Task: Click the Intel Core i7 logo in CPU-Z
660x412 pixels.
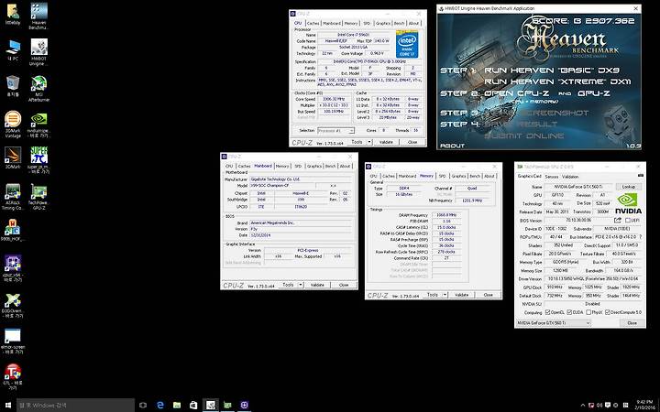Action: point(407,44)
